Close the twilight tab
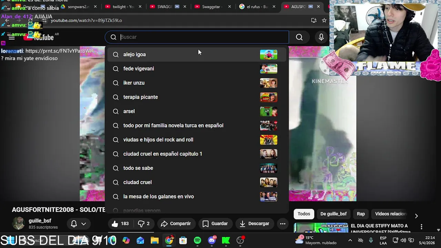Screen dimensions: 441x248 [140, 7]
